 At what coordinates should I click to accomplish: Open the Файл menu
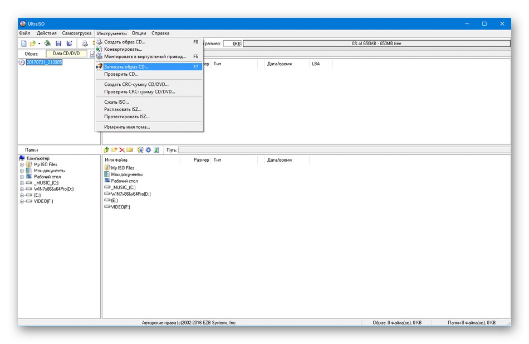point(25,33)
